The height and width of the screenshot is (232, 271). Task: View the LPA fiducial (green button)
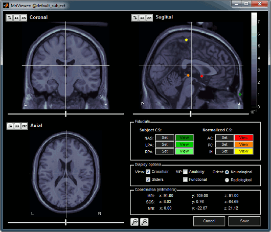click(184, 145)
